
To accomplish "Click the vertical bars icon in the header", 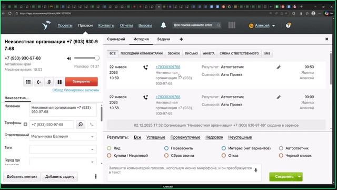I will tap(232, 25).
